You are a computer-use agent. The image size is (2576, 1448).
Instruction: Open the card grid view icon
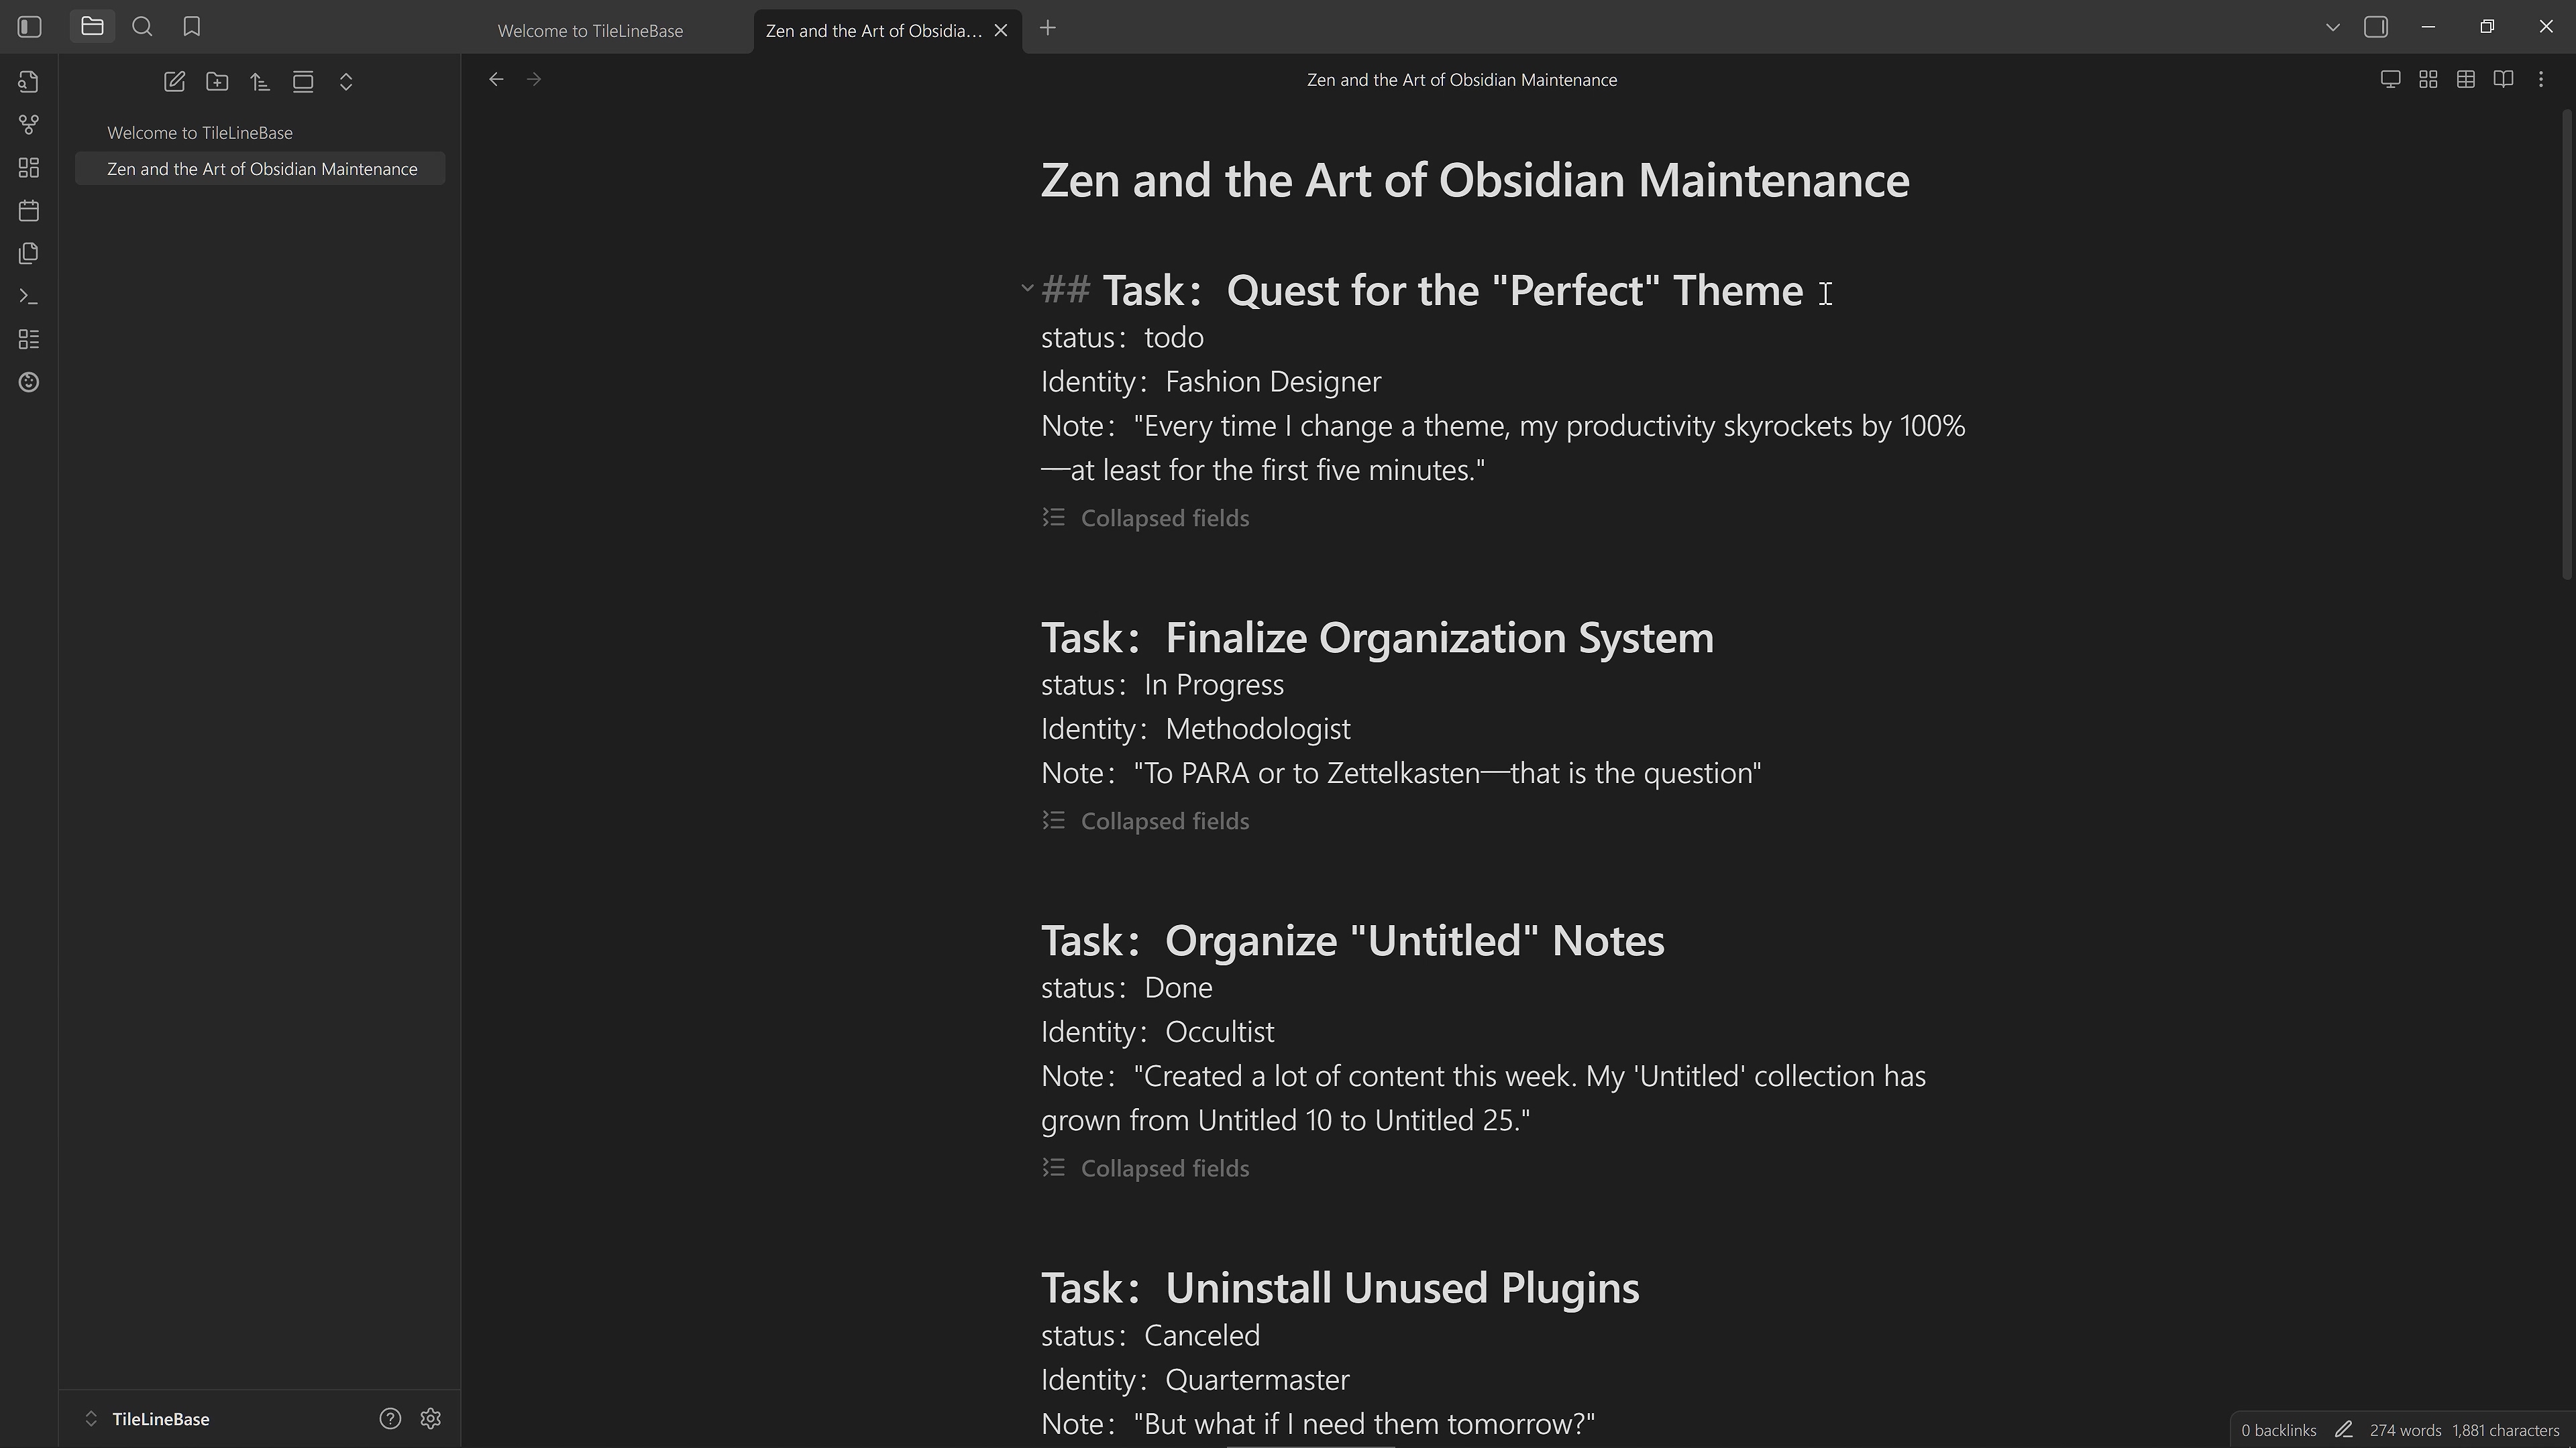[2428, 79]
